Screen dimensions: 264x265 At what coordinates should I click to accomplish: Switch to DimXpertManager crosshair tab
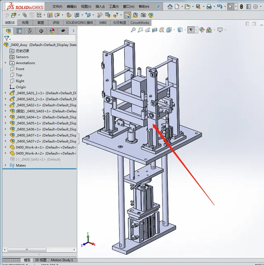[x=41, y=31]
